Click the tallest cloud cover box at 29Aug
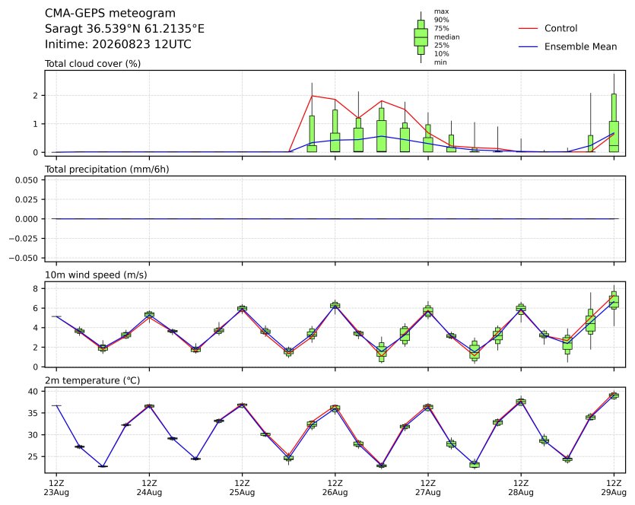Screen dimensions: 635x505 click(x=614, y=122)
